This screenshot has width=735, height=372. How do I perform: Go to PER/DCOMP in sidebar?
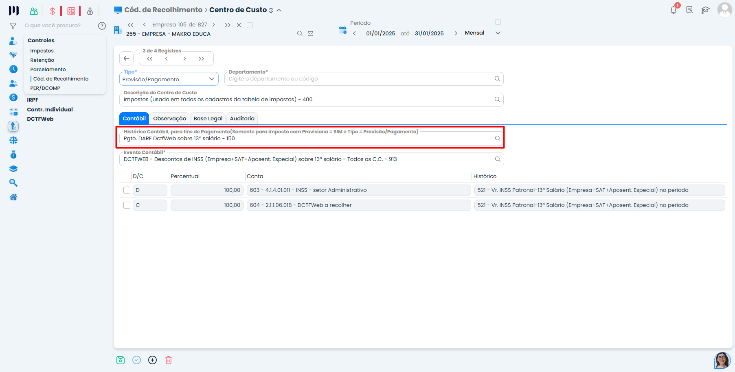[45, 88]
